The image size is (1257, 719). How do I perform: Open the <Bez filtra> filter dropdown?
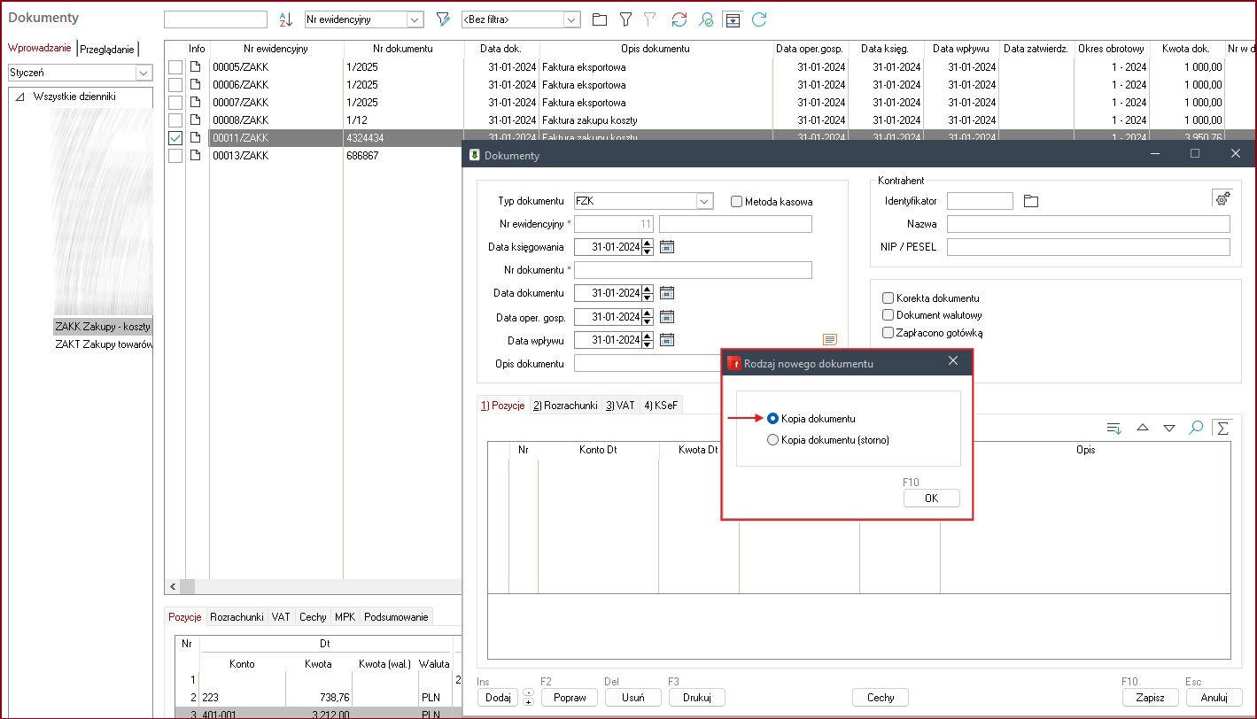(571, 19)
